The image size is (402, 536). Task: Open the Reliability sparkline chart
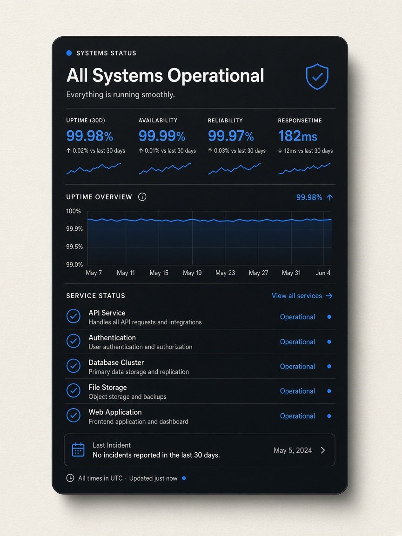234,168
